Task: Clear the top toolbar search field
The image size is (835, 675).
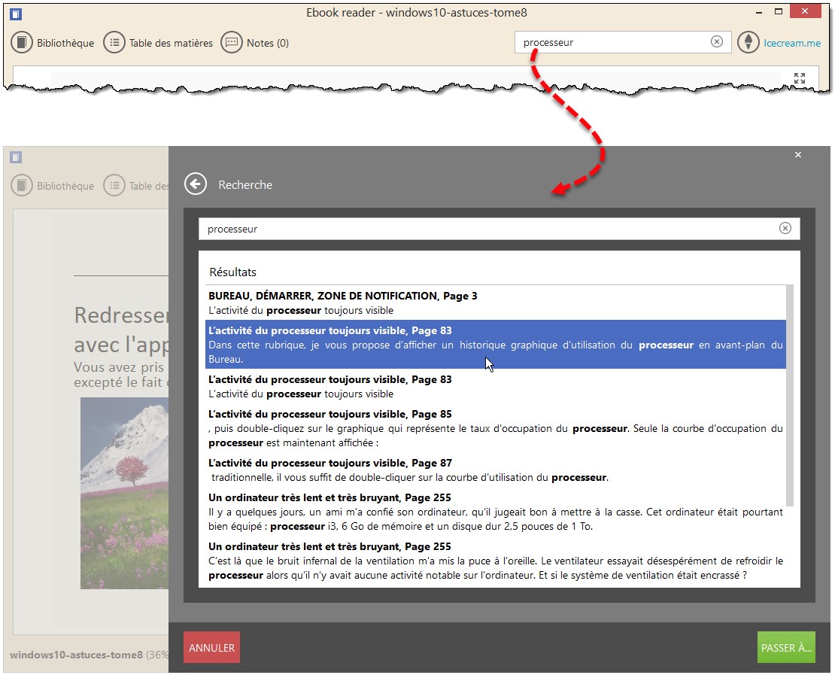Action: coord(717,42)
